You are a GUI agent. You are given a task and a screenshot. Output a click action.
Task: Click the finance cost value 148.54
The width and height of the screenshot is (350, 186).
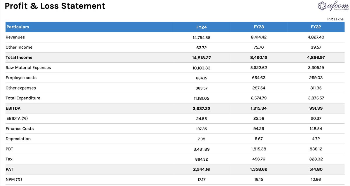pos(316,129)
